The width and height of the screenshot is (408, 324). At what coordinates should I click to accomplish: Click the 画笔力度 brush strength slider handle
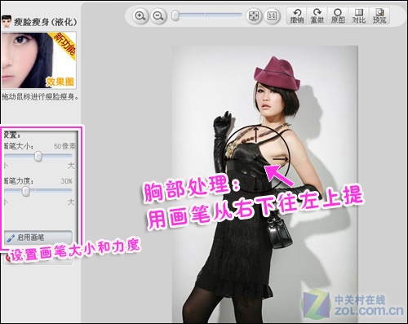click(x=26, y=191)
